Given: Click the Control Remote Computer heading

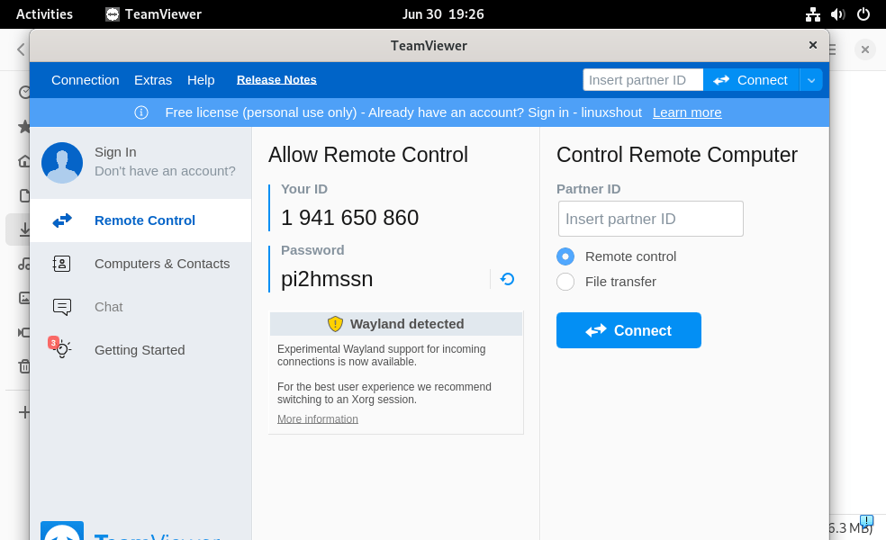Looking at the screenshot, I should [677, 155].
